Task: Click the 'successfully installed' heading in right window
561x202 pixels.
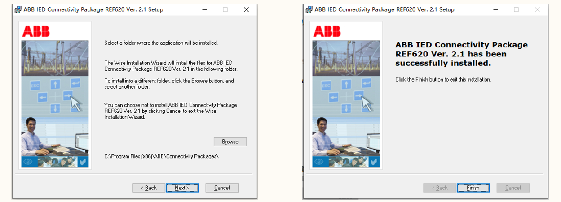Action: click(461, 54)
